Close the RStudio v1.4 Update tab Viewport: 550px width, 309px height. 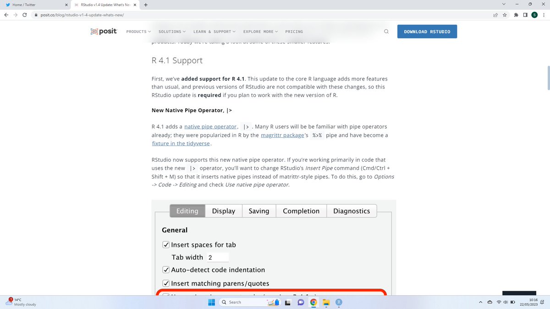coord(135,5)
